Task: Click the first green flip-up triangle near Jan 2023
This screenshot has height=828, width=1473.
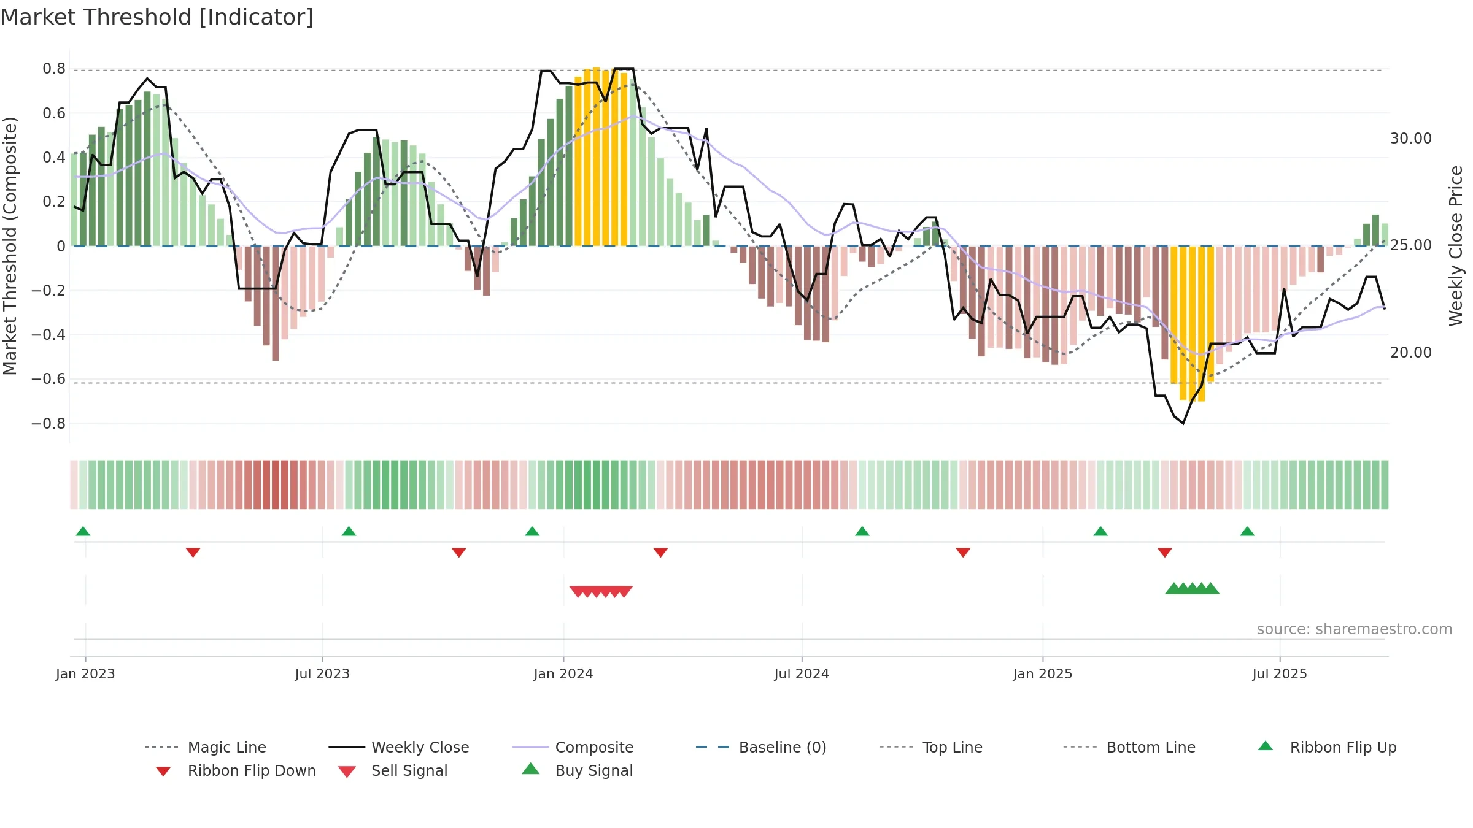Action: click(x=83, y=531)
